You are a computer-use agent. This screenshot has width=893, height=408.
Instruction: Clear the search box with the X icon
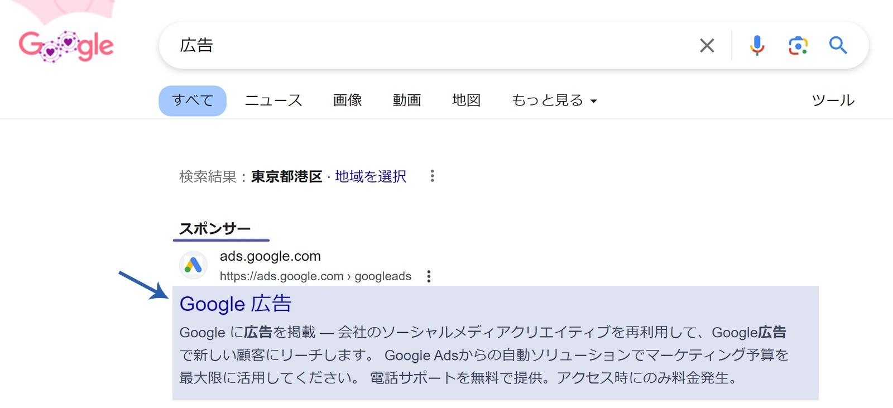707,46
